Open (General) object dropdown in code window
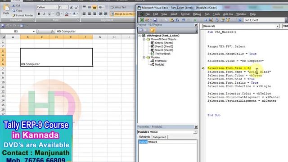 pos(277,26)
